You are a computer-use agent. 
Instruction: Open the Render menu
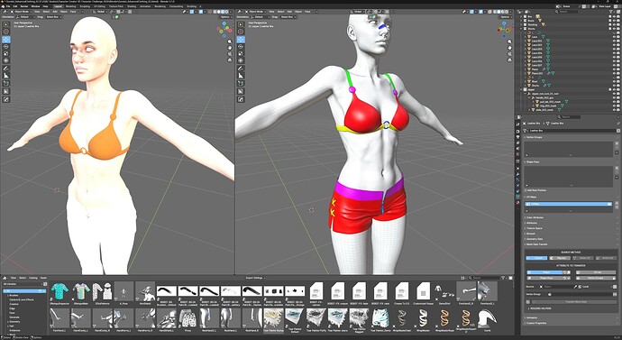[x=24, y=6]
